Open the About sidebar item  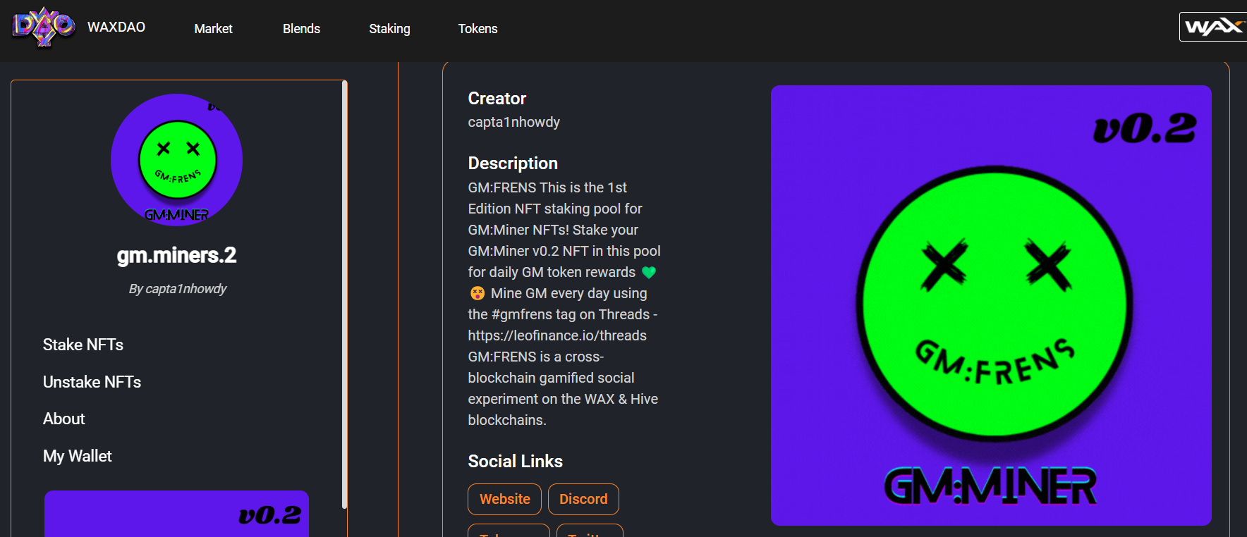click(x=63, y=419)
